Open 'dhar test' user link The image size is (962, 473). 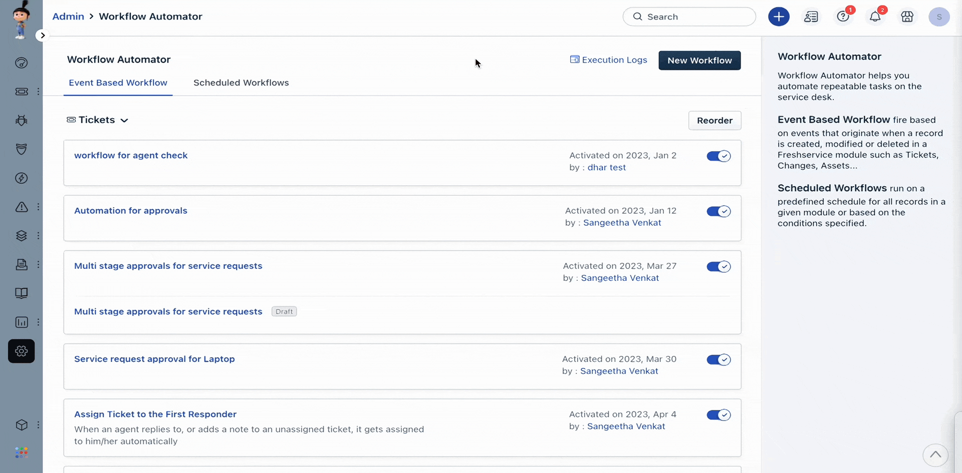[x=607, y=167]
